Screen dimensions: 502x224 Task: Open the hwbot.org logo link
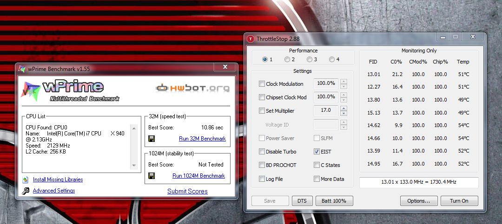pyautogui.click(x=192, y=88)
